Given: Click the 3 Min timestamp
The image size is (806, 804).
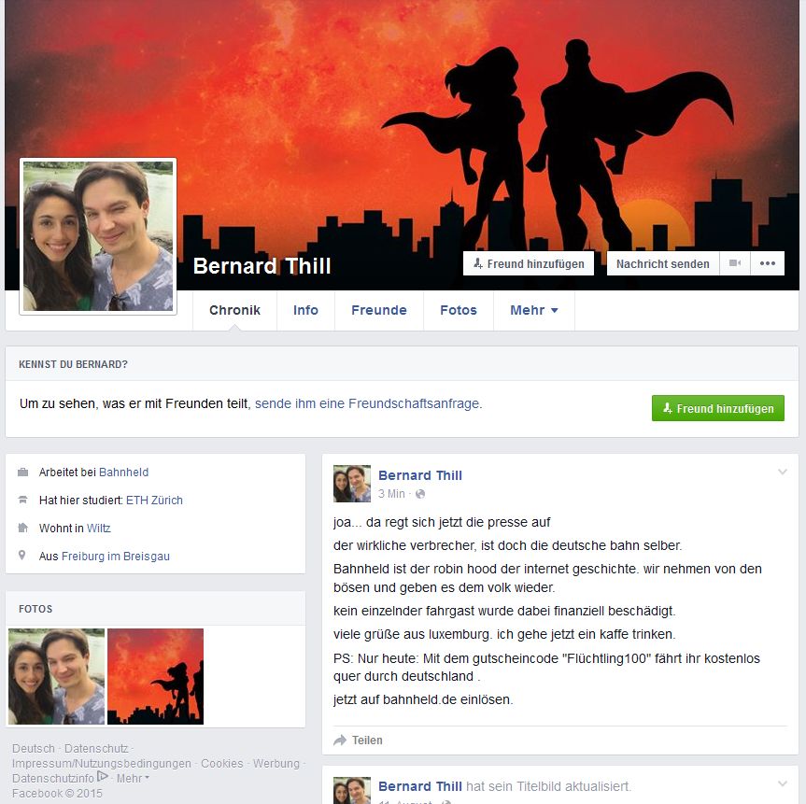Looking at the screenshot, I should point(391,494).
